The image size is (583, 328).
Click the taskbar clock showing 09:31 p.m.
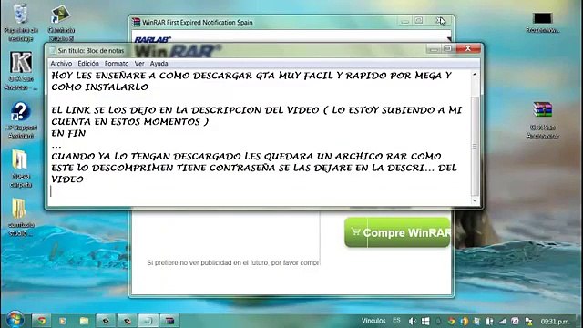coord(555,321)
